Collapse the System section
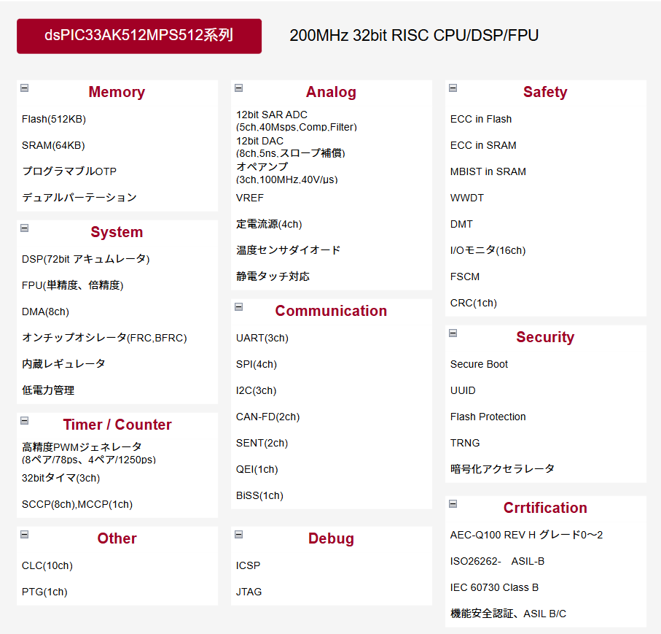The height and width of the screenshot is (634, 661). pyautogui.click(x=24, y=228)
